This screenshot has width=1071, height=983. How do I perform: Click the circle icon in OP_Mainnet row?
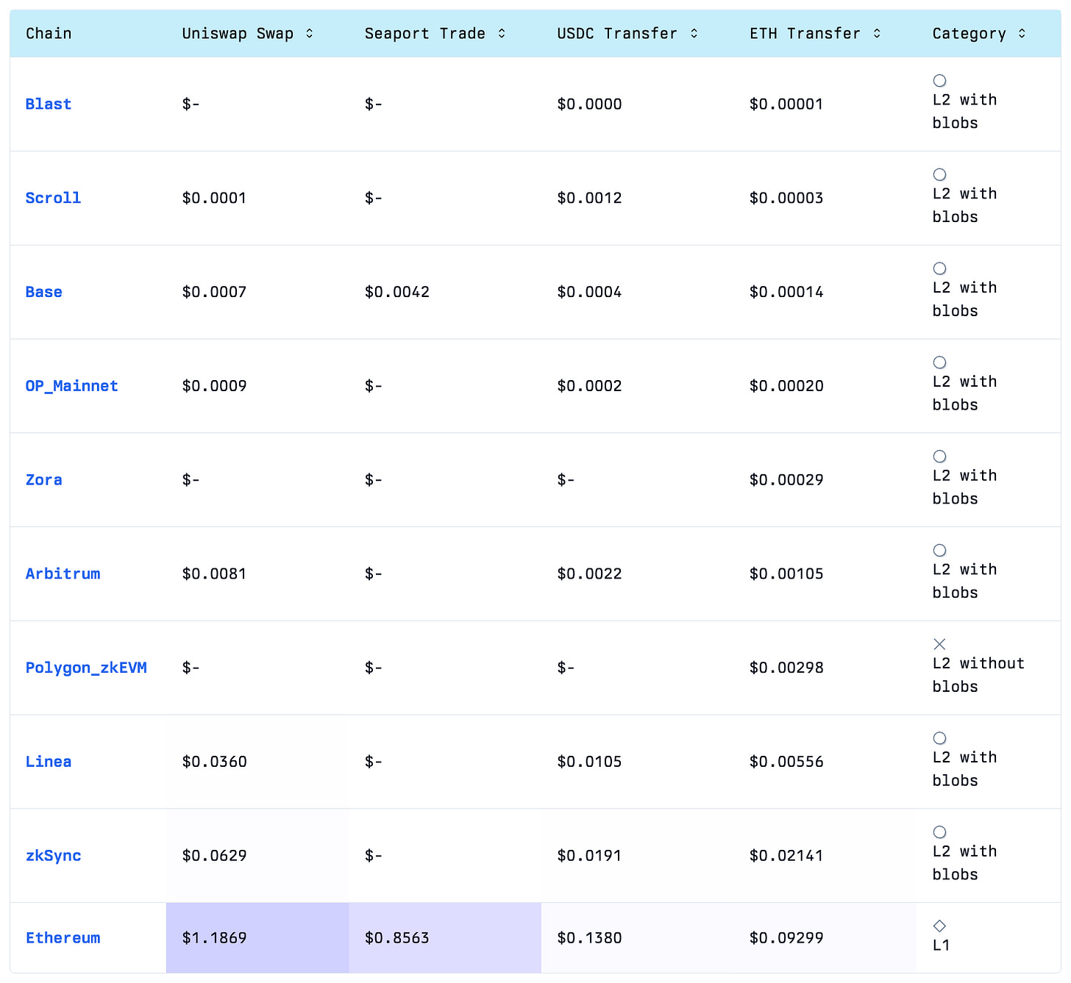coord(939,362)
